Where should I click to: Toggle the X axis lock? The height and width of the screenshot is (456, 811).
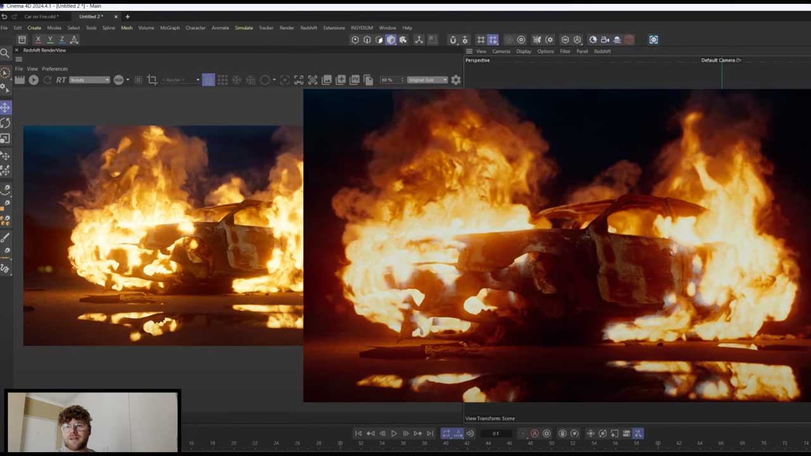click(x=38, y=40)
